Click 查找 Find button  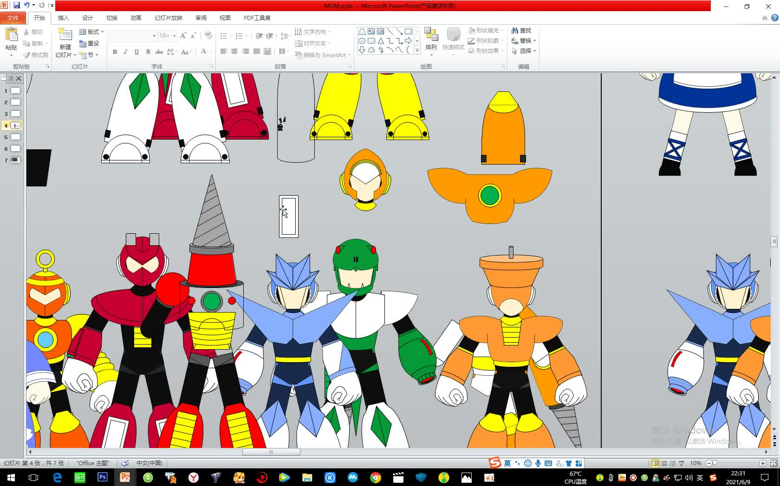[x=521, y=31]
